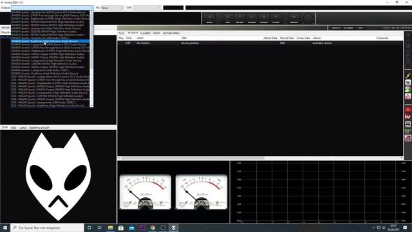Screen dimensions: 412x232
Task: Pick WASAPI (push) U28E590 NVIDIA output
Action: coord(50,32)
